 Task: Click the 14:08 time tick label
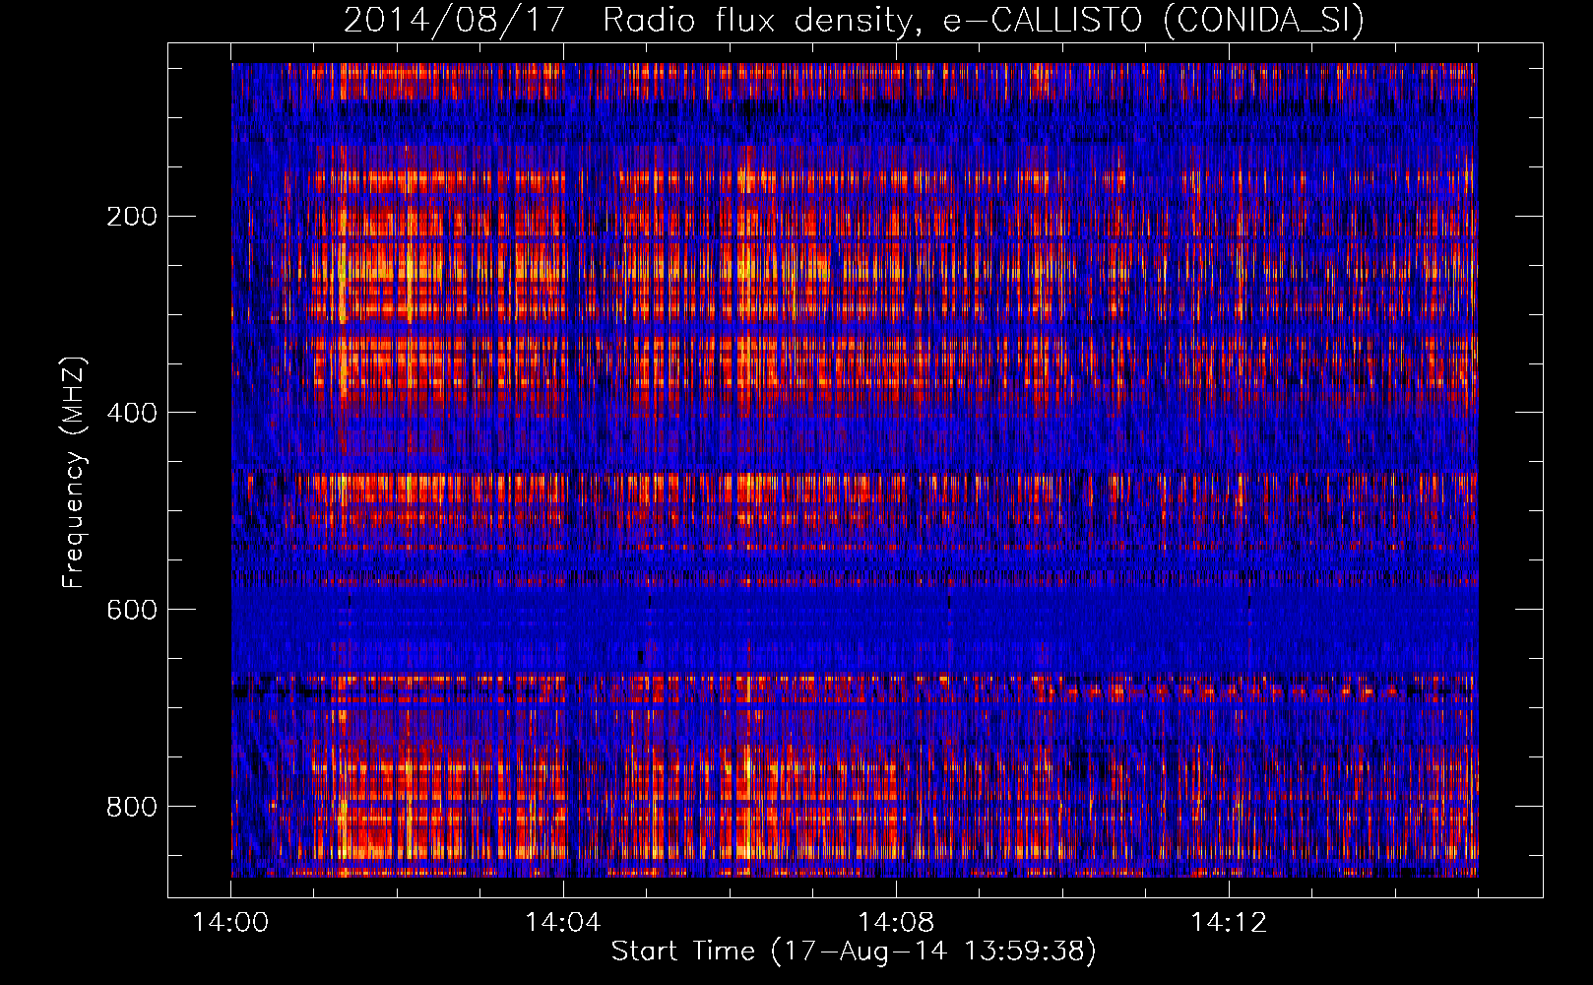click(x=896, y=922)
